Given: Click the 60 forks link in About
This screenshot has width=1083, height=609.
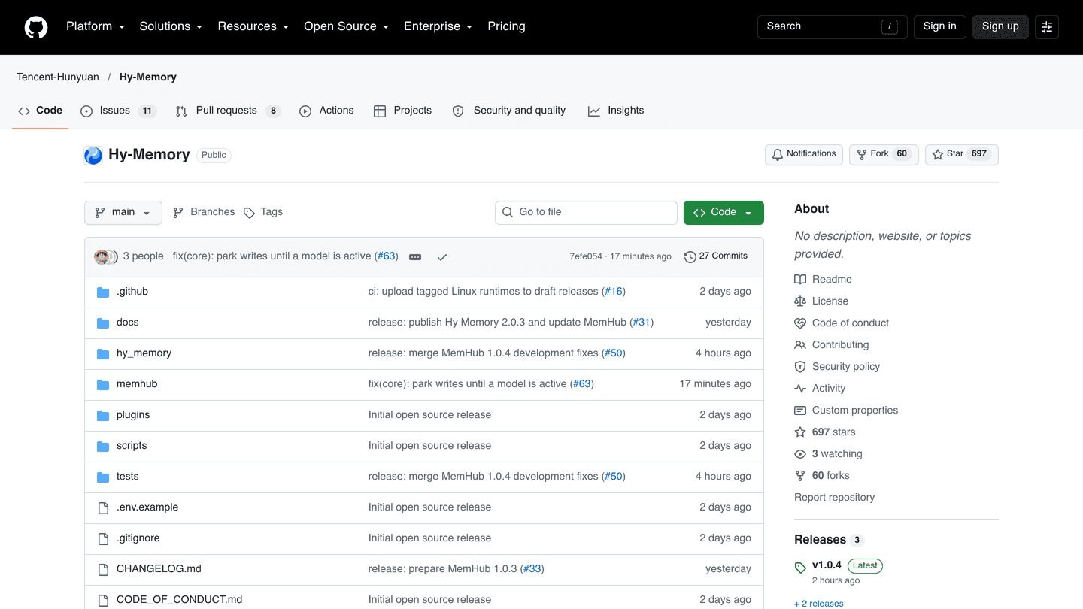Looking at the screenshot, I should tap(822, 476).
